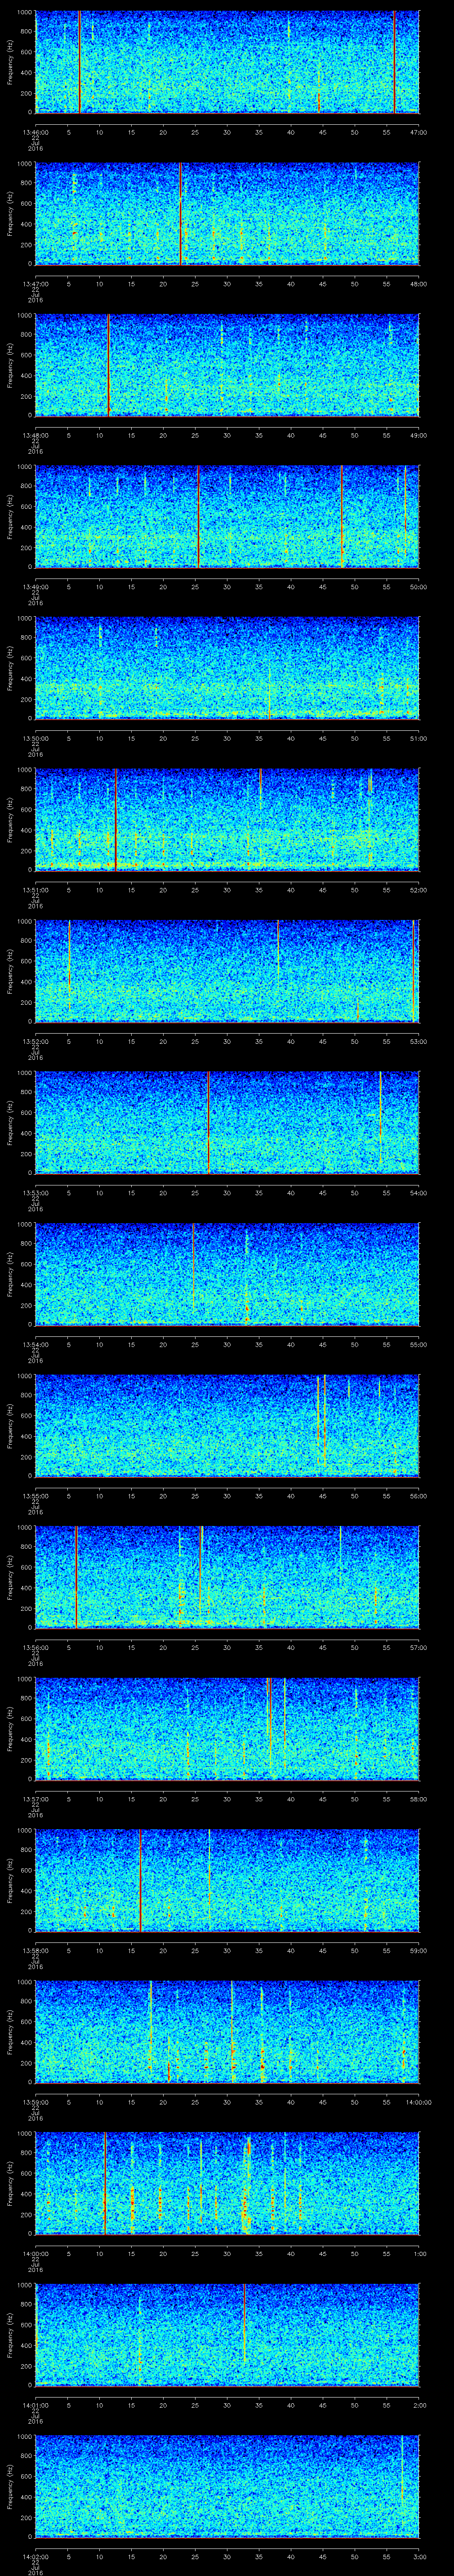The width and height of the screenshot is (454, 2576).
Task: Click the 13:51:00 start time label
Action: (x=36, y=890)
